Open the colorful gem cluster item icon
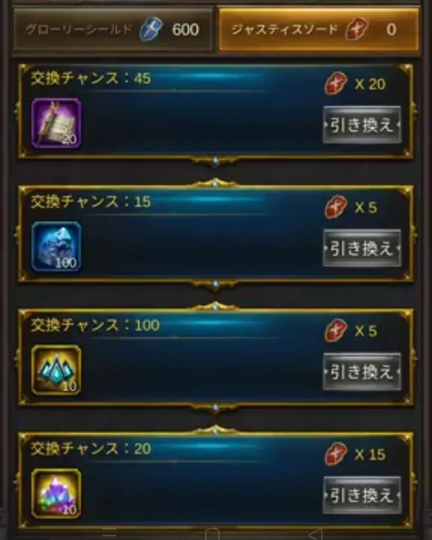Image resolution: width=432 pixels, height=540 pixels. point(56,494)
